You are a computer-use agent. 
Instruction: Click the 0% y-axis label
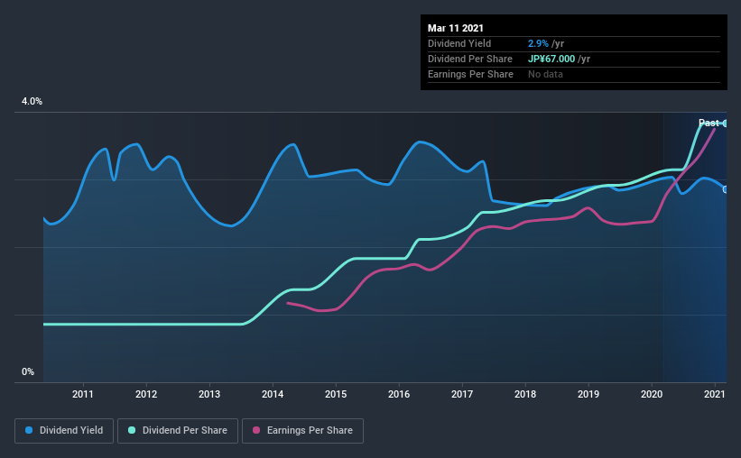[x=28, y=372]
